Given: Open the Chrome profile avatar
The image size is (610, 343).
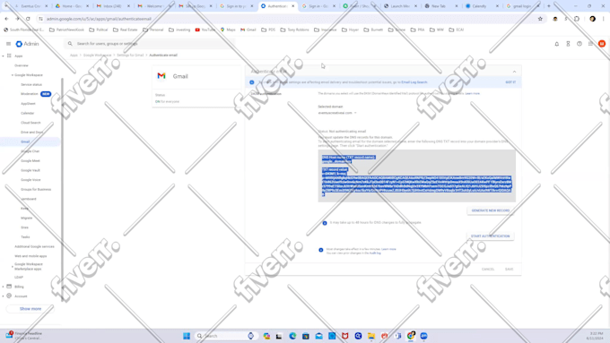Looking at the screenshot, I should click(x=592, y=19).
